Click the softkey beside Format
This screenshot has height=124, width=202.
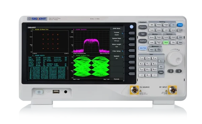click(132, 33)
